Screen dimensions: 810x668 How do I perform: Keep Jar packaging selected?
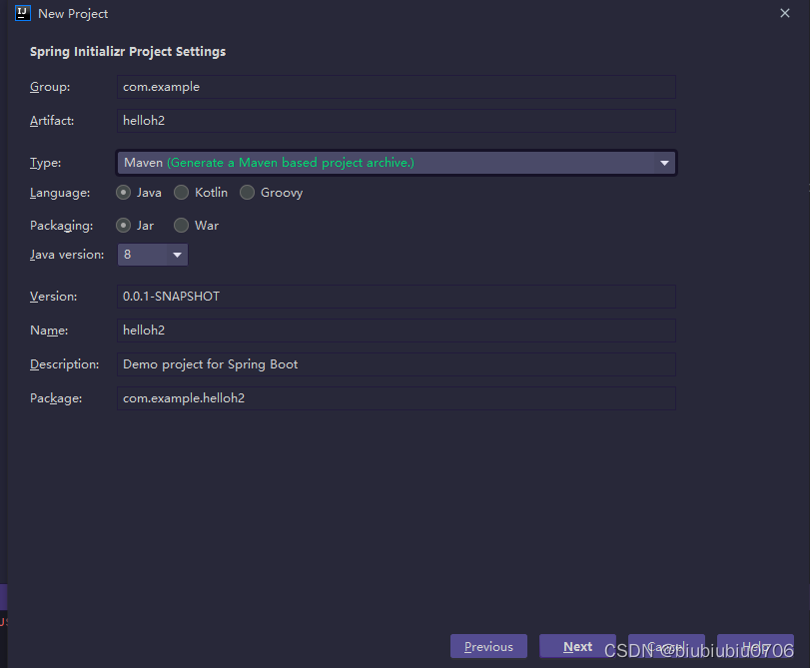click(x=122, y=226)
